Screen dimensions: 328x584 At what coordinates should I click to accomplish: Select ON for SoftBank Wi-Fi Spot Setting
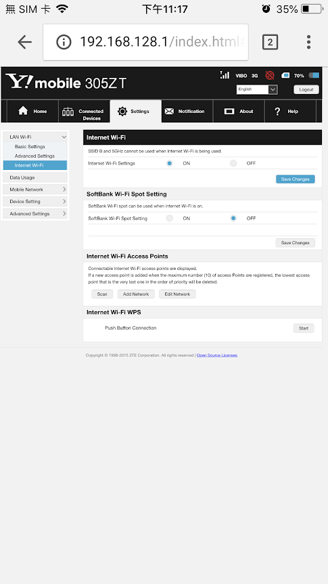(169, 219)
